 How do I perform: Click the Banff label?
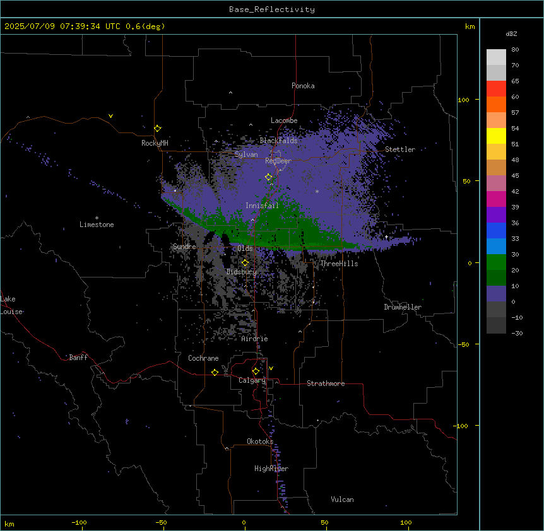click(x=78, y=358)
